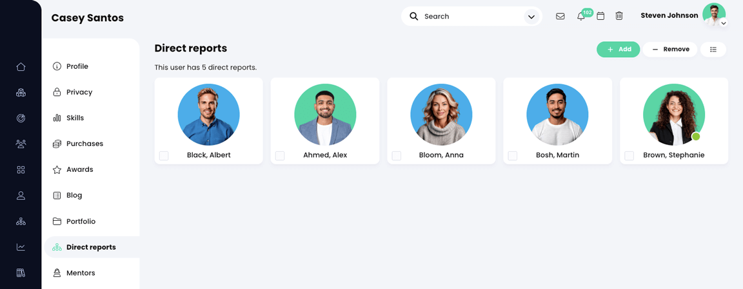The image size is (743, 289).
Task: Click the green Add button
Action: click(x=619, y=49)
